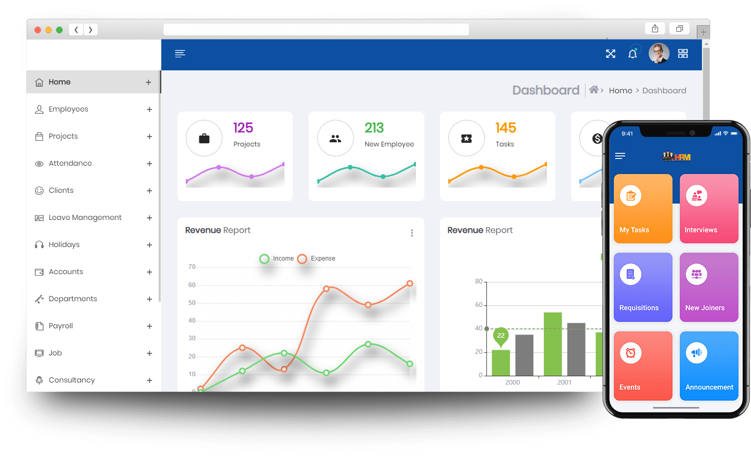This screenshot has width=751, height=456.
Task: Expand the Payroll menu plus sign
Action: (149, 326)
